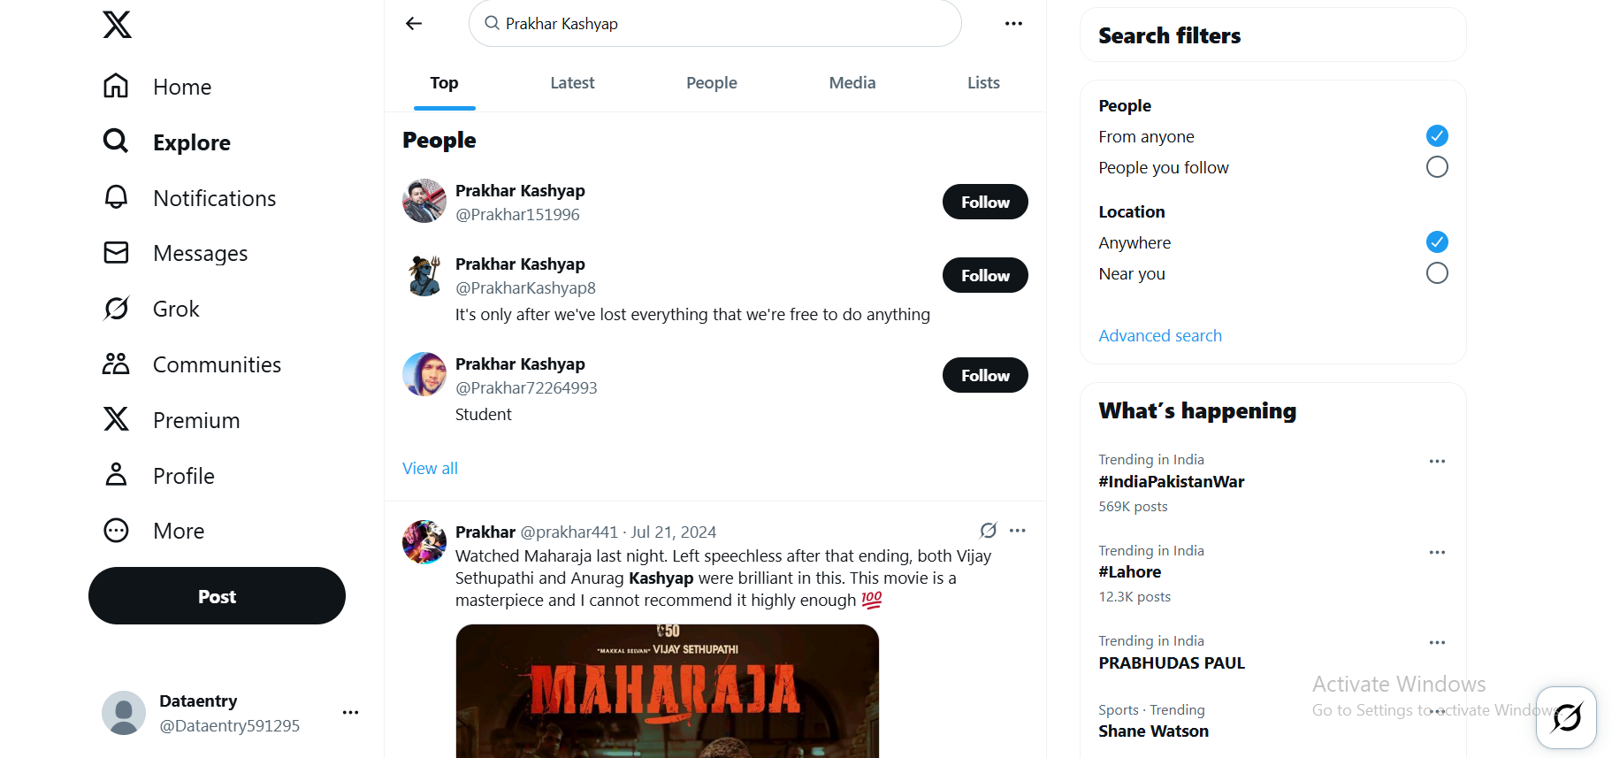The width and height of the screenshot is (1612, 758).
Task: Open account menu for Dataentry profile
Action: [350, 713]
